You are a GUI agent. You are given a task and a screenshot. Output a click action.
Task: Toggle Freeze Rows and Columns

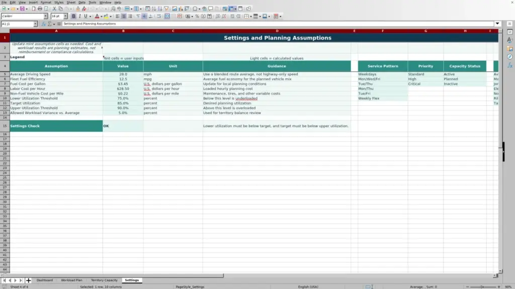tap(231, 9)
